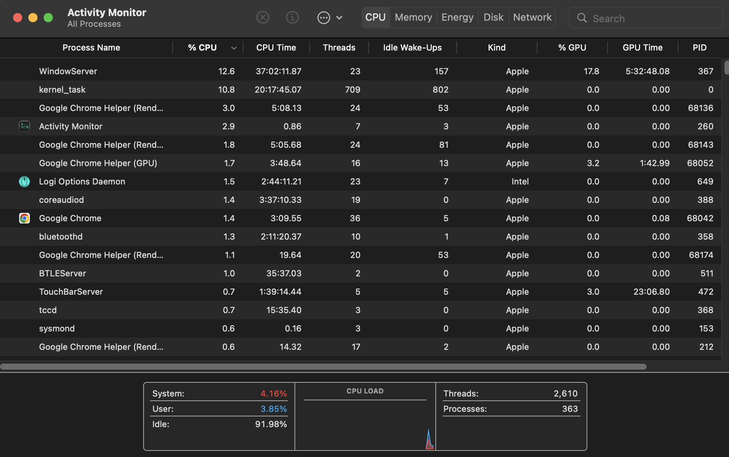Switch to the Memory tab
This screenshot has height=457, width=729.
click(414, 18)
